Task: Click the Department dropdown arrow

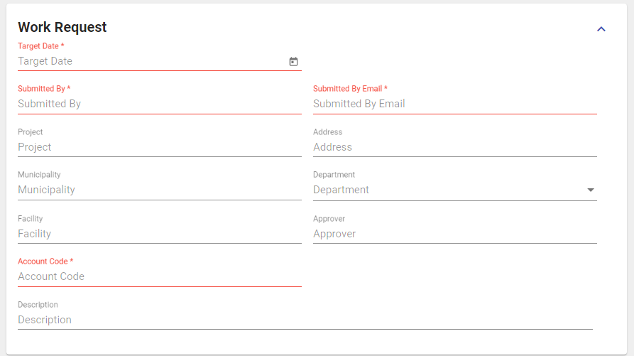Action: point(590,190)
